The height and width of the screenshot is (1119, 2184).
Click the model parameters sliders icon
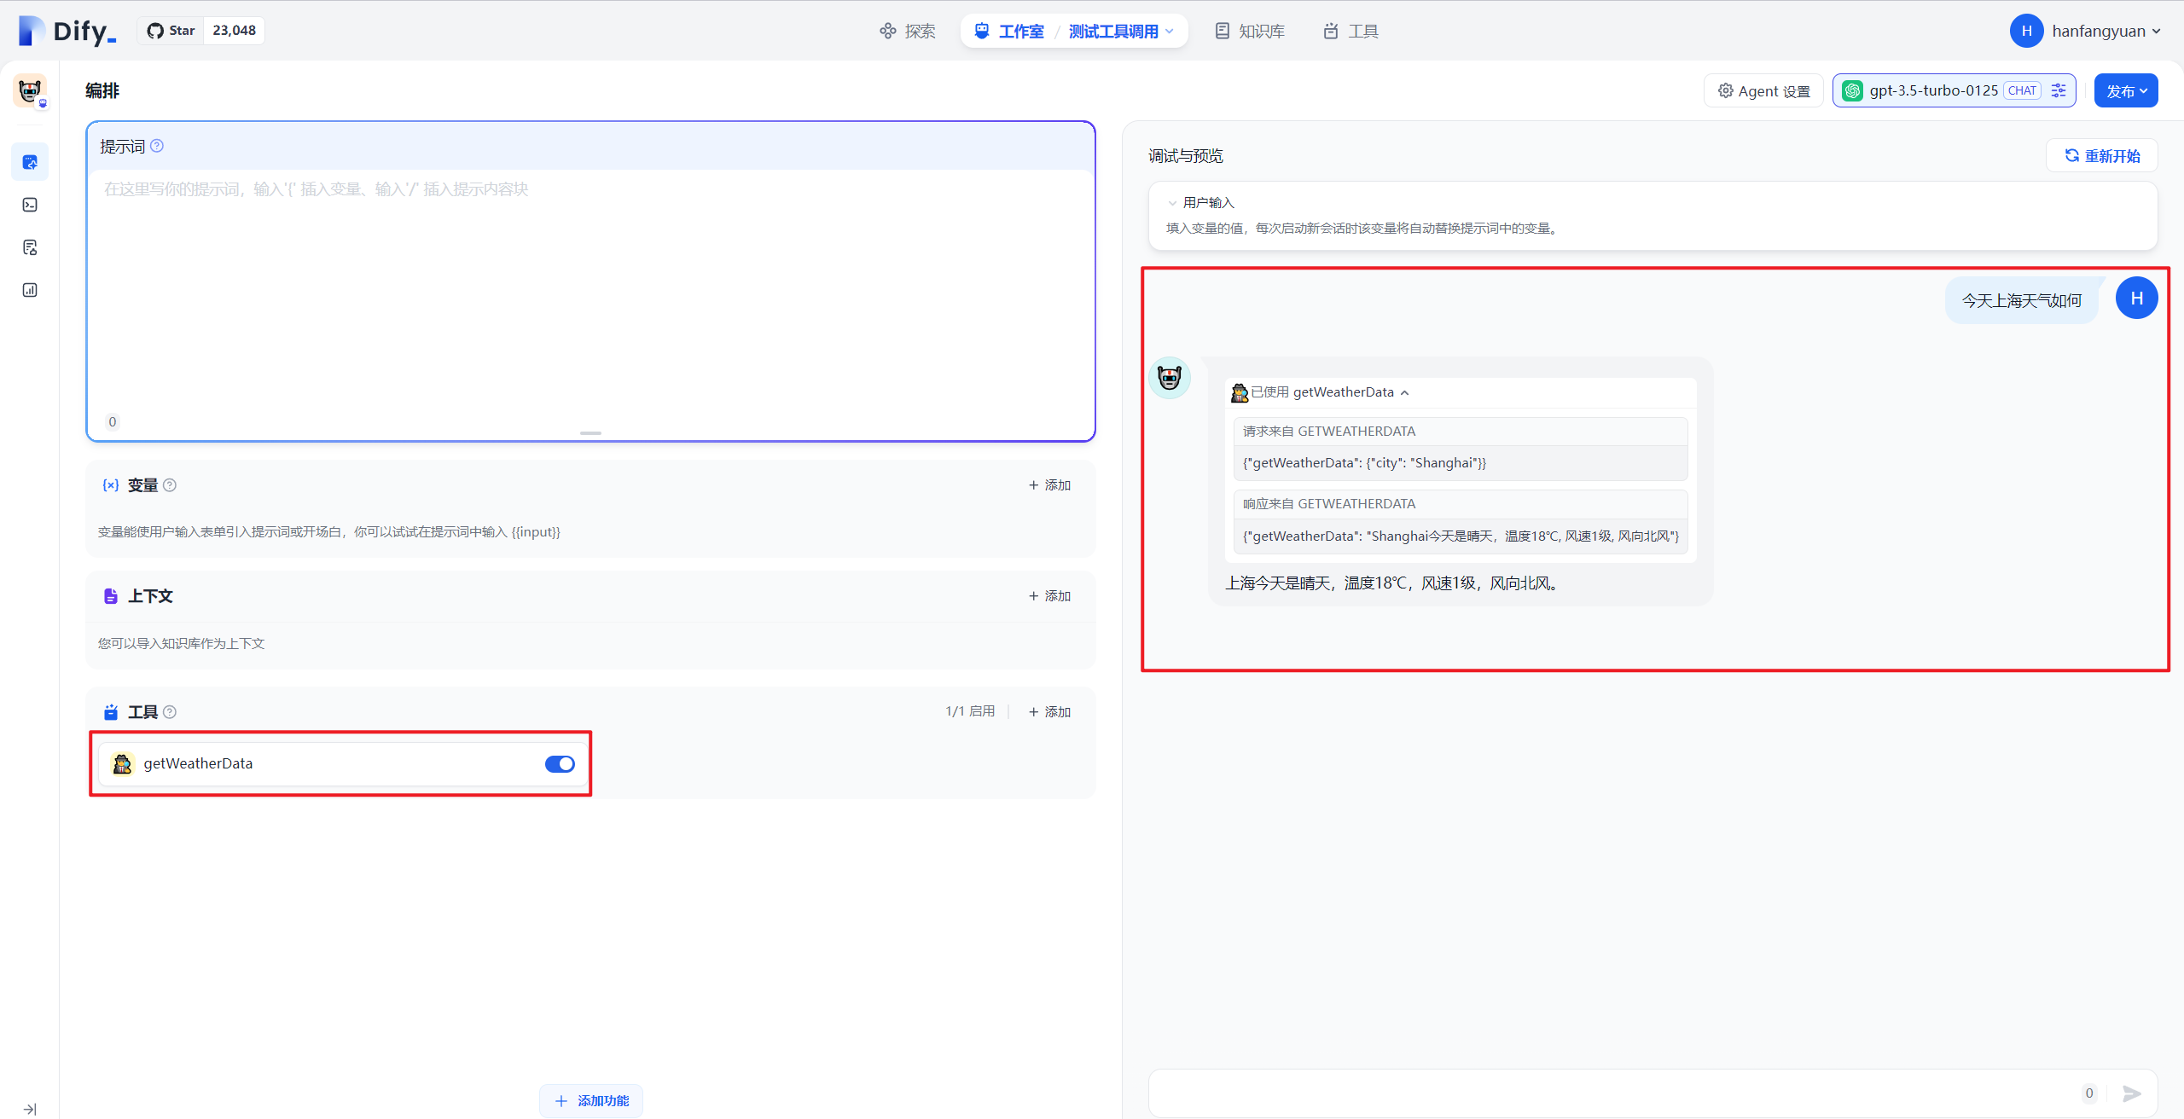pos(2059,90)
